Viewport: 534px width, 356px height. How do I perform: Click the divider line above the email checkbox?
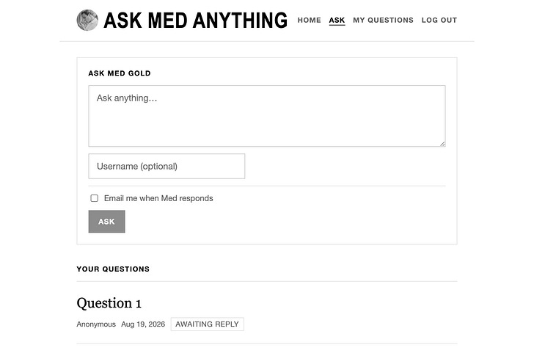pyautogui.click(x=267, y=186)
